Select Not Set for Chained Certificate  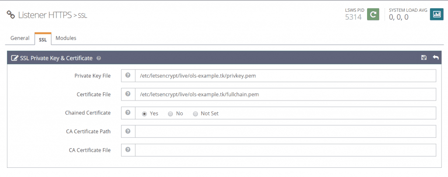tap(196, 114)
